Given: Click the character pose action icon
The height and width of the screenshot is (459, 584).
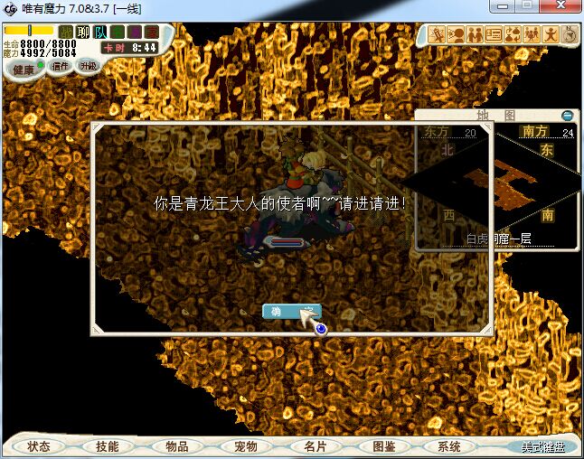Looking at the screenshot, I should pos(551,35).
